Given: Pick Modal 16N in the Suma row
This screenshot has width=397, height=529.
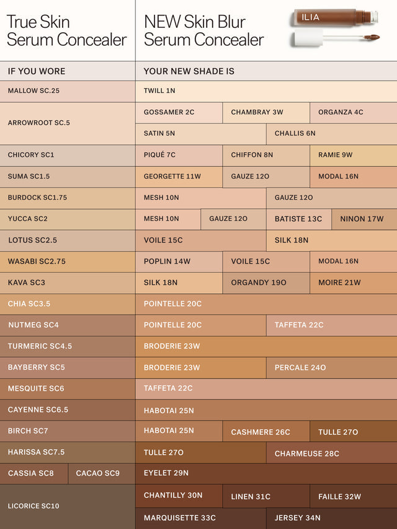Looking at the screenshot, I should 354,177.
